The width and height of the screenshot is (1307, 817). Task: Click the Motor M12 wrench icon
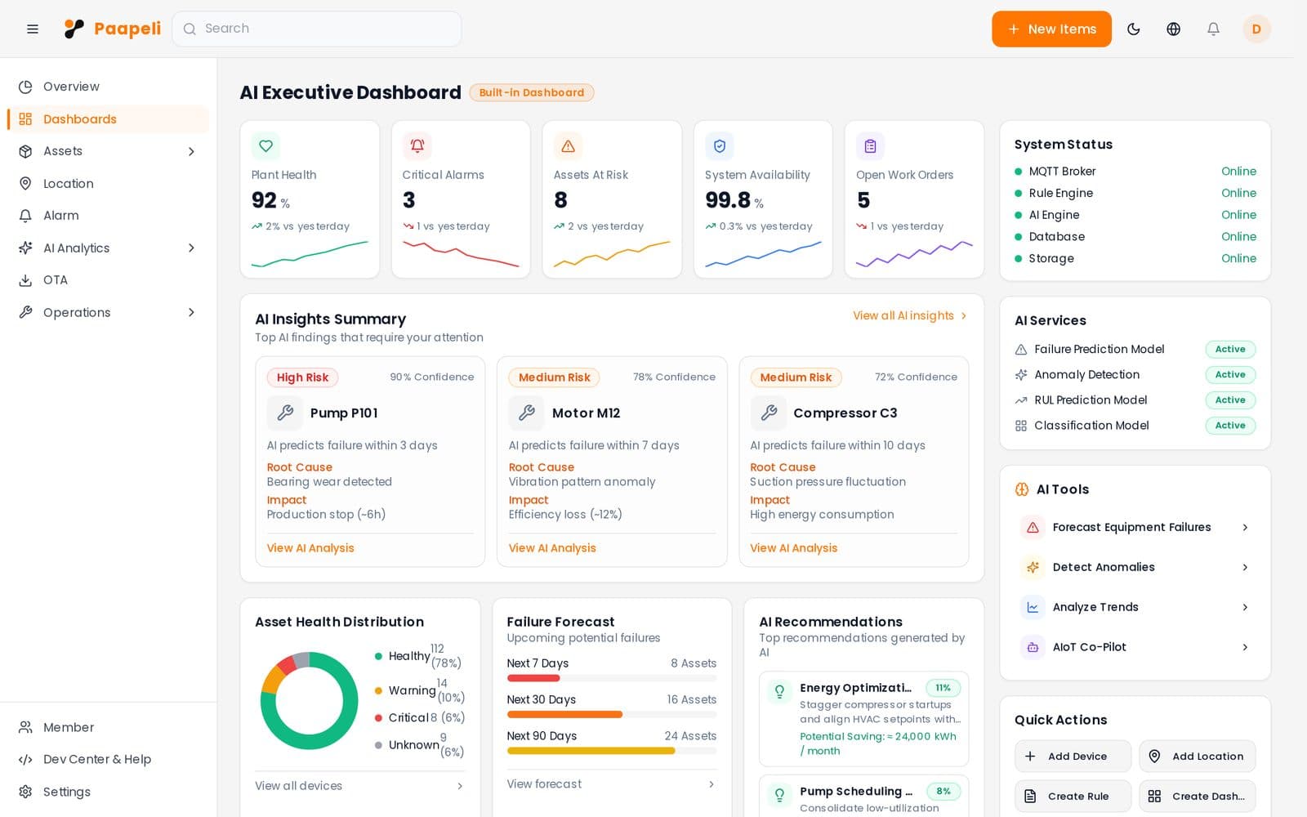[x=527, y=413]
